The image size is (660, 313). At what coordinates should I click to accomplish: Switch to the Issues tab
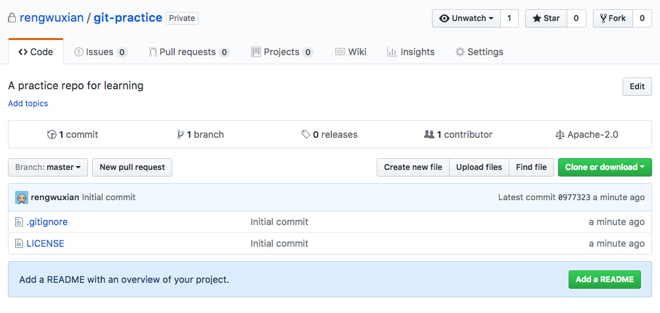click(x=101, y=52)
